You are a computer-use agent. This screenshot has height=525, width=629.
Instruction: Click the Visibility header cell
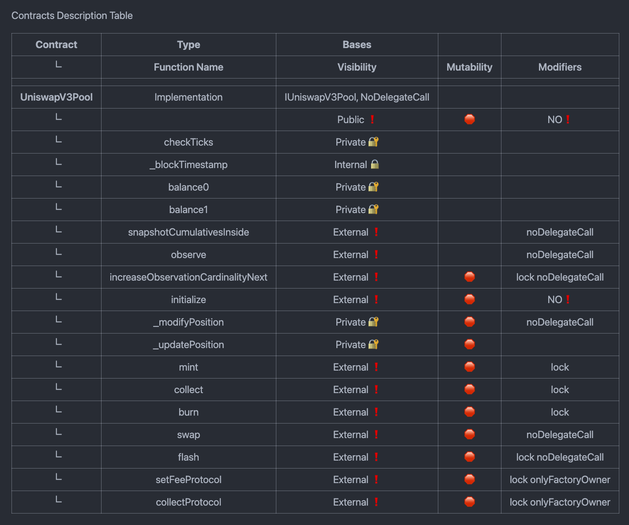click(357, 67)
